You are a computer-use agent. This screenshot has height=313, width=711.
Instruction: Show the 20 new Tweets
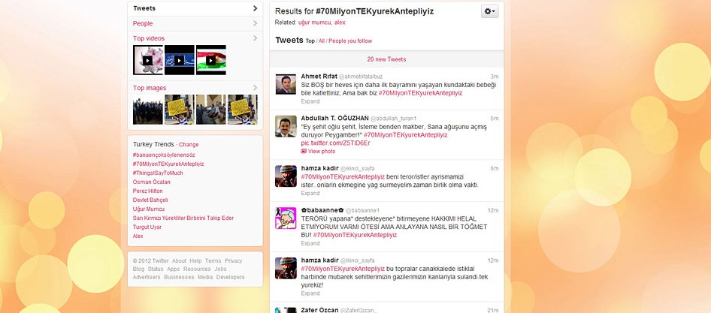click(x=386, y=59)
